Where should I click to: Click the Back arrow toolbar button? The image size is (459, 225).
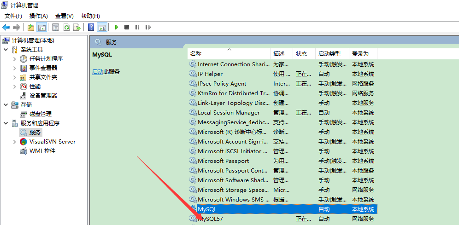(x=6, y=27)
